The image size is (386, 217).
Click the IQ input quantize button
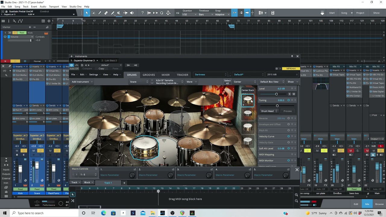coord(178,13)
